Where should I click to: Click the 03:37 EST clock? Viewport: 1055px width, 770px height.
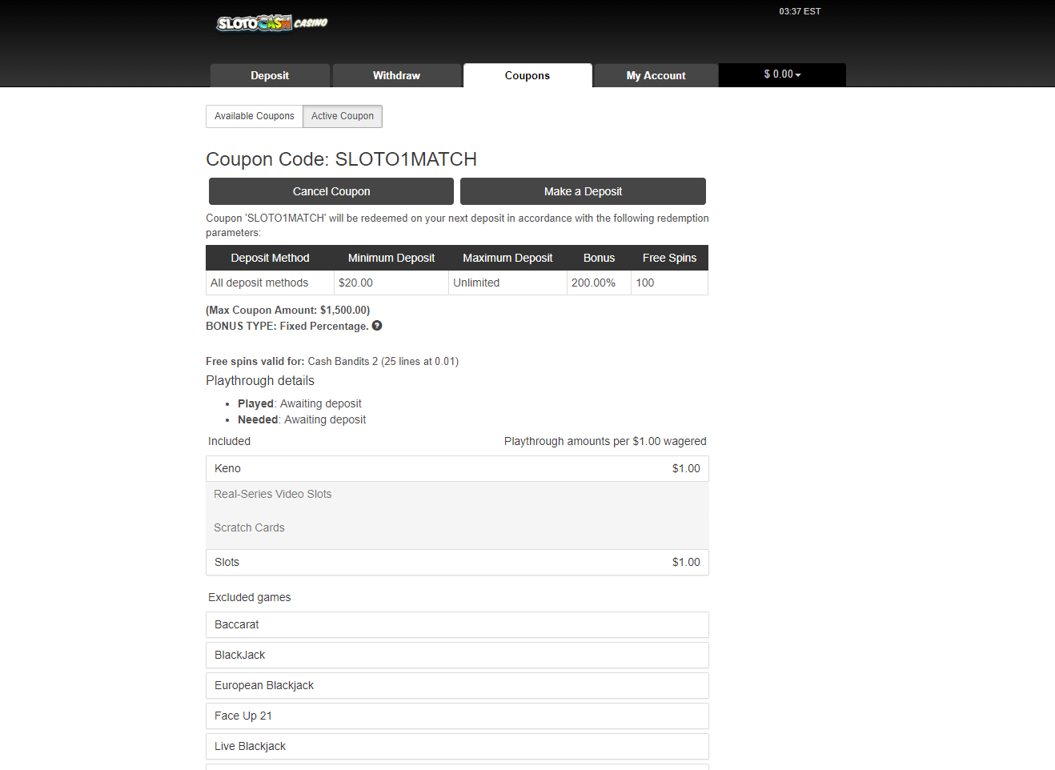coord(800,11)
